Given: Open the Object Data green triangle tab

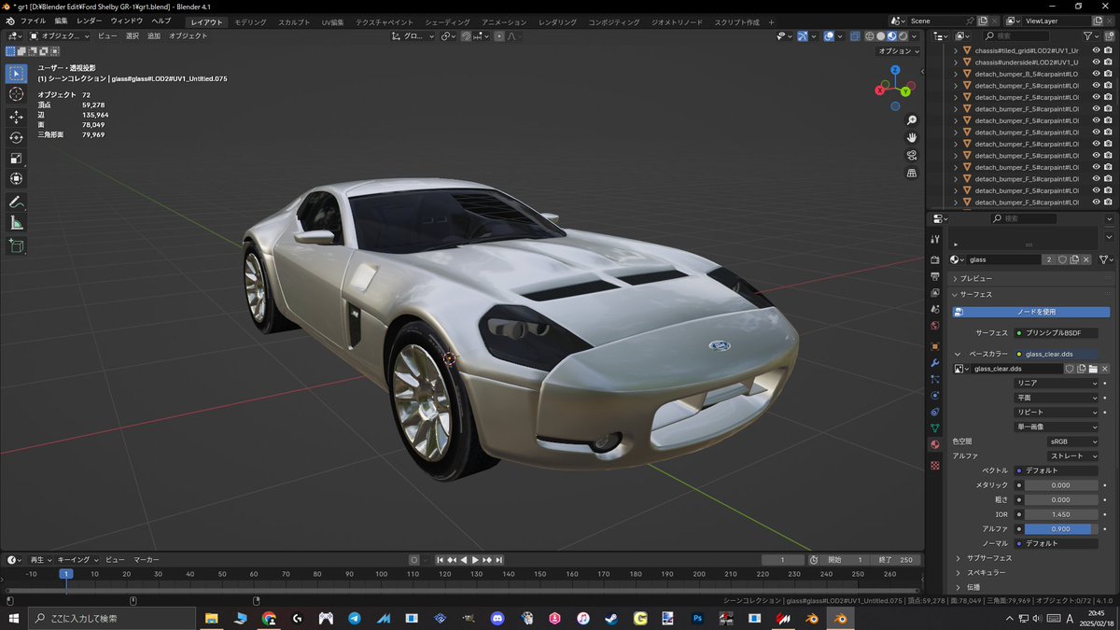Looking at the screenshot, I should click(x=934, y=428).
